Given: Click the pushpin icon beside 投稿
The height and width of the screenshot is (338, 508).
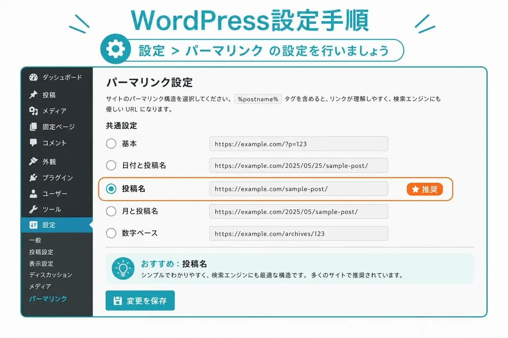Looking at the screenshot, I should pyautogui.click(x=33, y=95).
